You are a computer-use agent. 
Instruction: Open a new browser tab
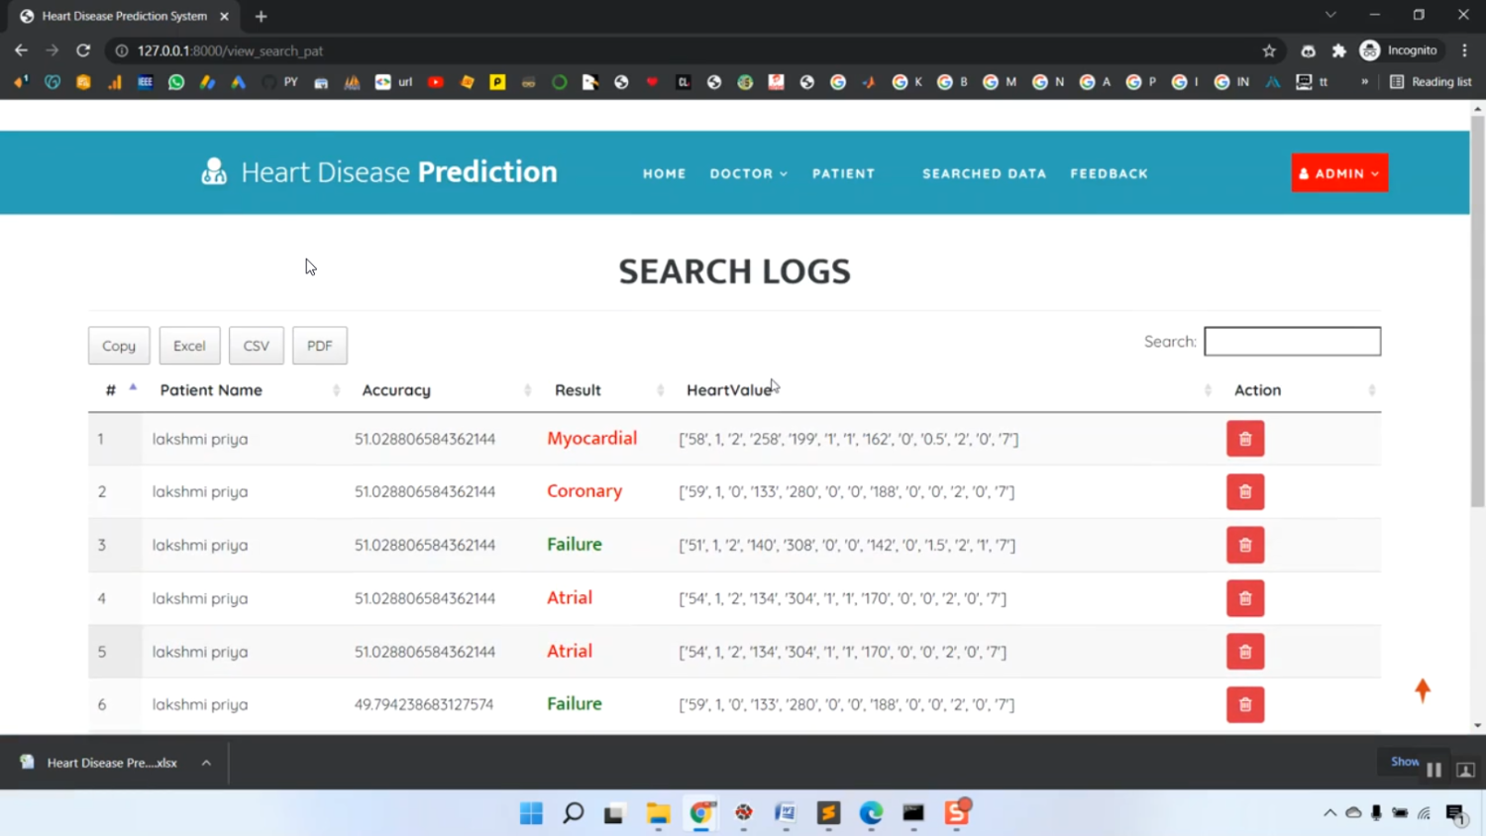(x=261, y=16)
